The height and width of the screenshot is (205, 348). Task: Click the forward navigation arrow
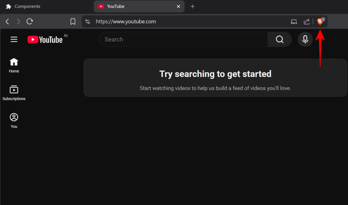tap(18, 22)
